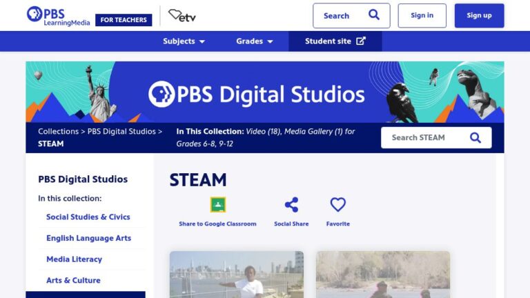The height and width of the screenshot is (298, 530).
Task: Click the Search STEAM magnifier icon
Action: 475,137
